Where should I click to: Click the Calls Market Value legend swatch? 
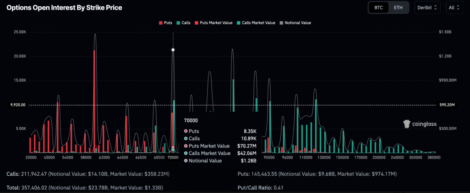click(239, 23)
